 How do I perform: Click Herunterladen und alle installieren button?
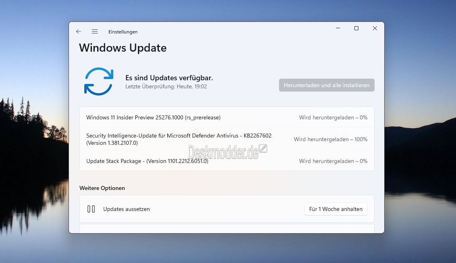pos(327,85)
